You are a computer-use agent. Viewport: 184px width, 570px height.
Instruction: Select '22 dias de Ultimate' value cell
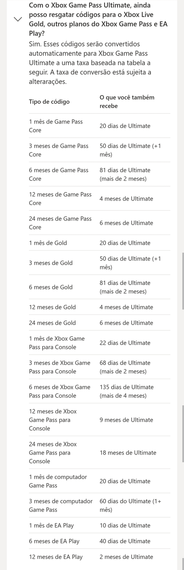[125, 343]
